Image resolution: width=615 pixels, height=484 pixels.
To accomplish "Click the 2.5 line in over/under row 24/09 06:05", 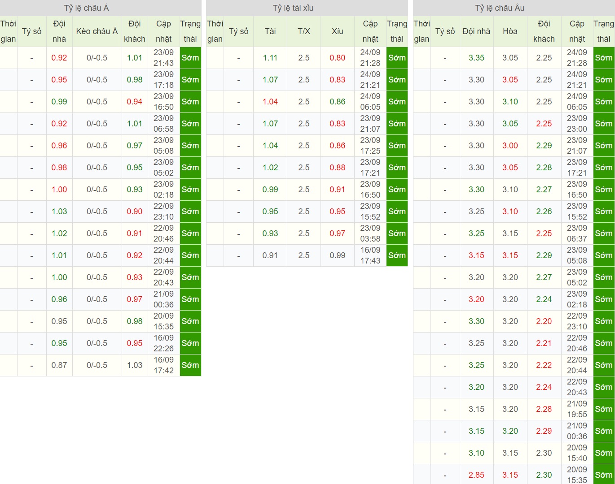I will coord(304,102).
